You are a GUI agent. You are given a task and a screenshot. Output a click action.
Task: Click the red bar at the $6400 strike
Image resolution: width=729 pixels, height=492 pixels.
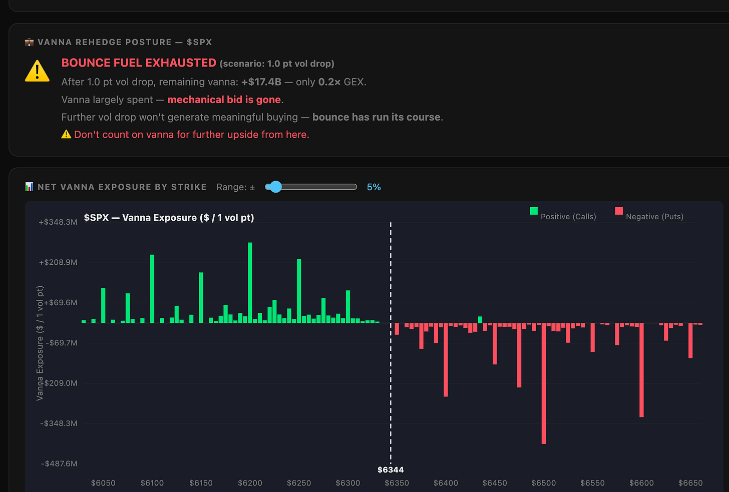[x=446, y=360]
